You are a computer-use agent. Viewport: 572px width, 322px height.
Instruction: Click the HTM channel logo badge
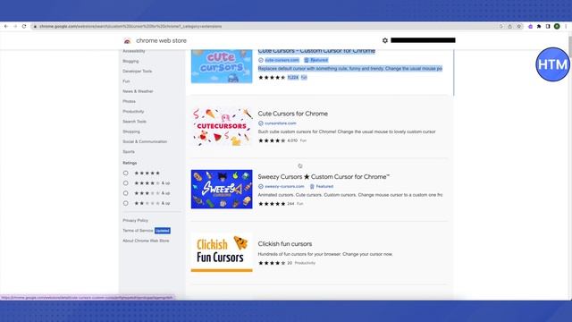pos(552,64)
